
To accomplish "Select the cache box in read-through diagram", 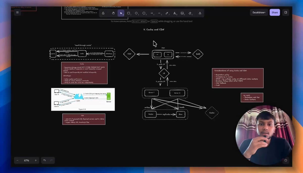I will [82, 54].
